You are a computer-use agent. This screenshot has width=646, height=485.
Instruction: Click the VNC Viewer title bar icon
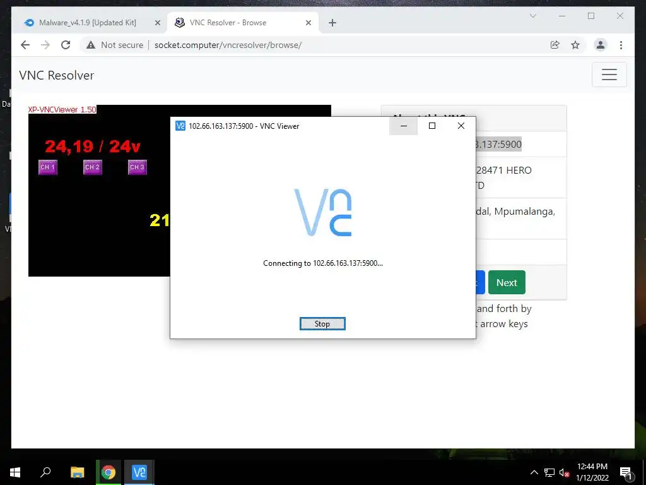[x=180, y=126]
